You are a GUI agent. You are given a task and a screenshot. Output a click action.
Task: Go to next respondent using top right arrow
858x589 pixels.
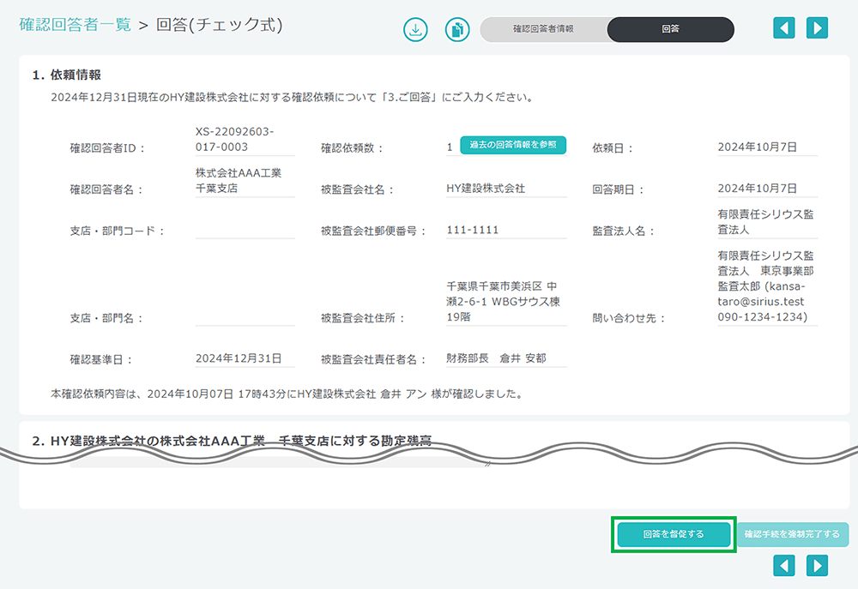818,28
